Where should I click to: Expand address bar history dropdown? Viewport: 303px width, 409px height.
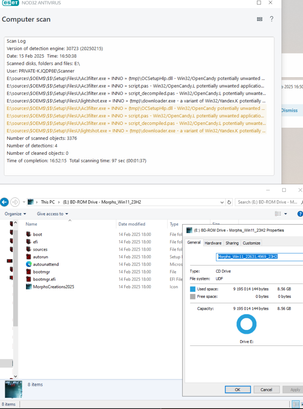pyautogui.click(x=222, y=202)
